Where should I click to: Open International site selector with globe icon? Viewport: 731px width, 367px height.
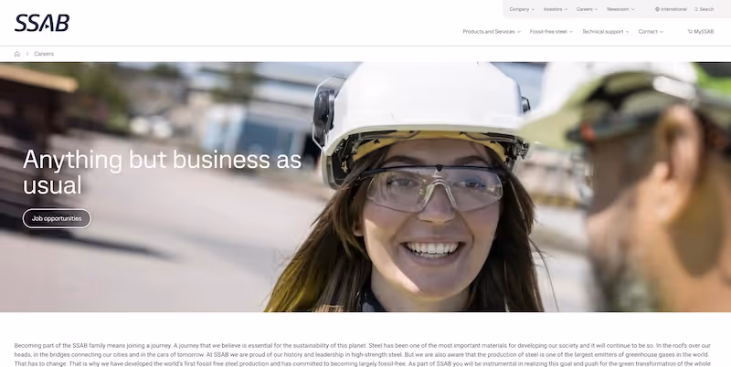[671, 9]
